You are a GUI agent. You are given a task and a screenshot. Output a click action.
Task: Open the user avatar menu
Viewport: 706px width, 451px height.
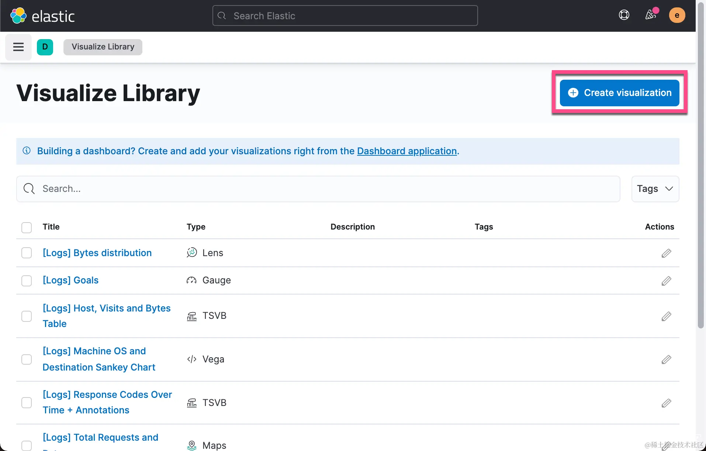tap(677, 15)
